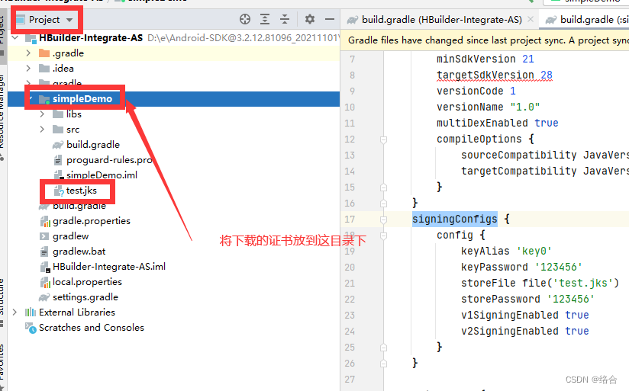
Task: Open local.properties file
Action: pyautogui.click(x=87, y=282)
